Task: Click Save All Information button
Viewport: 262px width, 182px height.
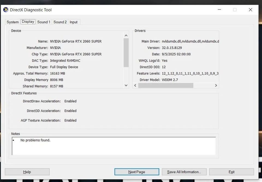Action: [x=184, y=172]
